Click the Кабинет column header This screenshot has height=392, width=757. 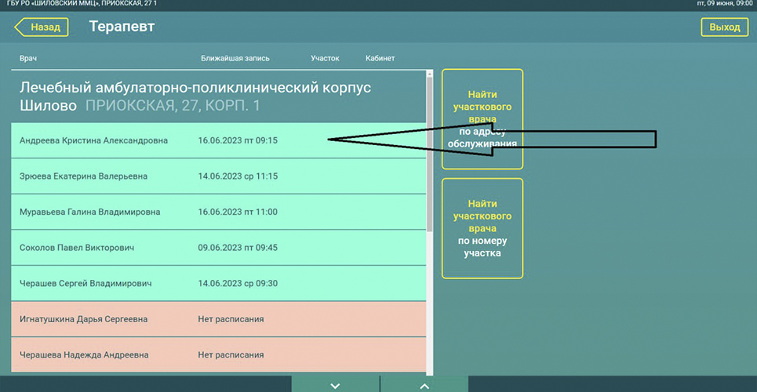click(x=380, y=59)
